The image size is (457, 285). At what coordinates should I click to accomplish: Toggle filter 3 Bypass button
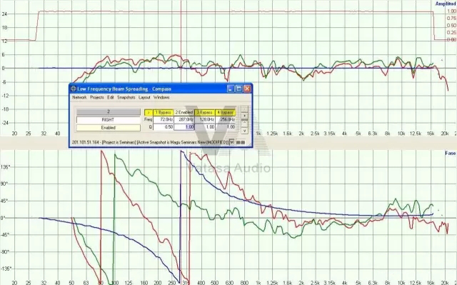point(205,112)
